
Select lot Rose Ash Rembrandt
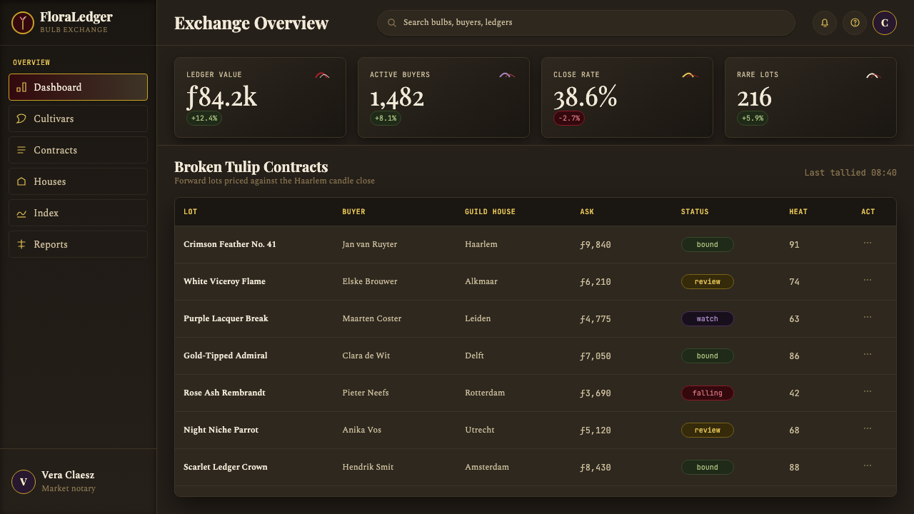[x=224, y=393]
